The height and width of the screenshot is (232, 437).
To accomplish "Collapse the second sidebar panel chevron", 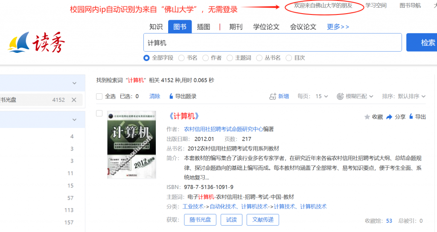I will point(74,119).
